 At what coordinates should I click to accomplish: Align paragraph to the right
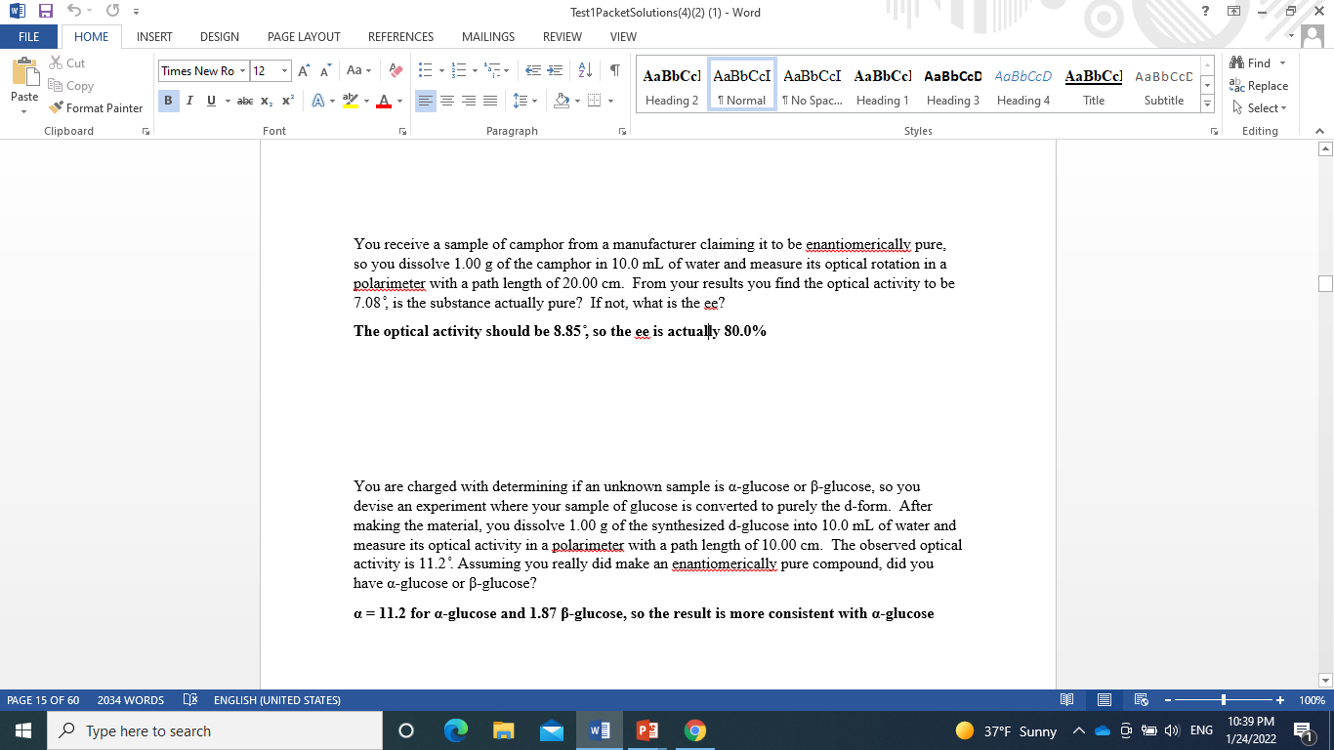click(467, 101)
